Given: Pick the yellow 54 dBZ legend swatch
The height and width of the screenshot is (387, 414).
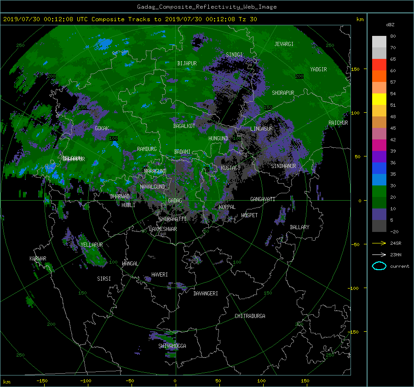Looking at the screenshot, I should 379,99.
